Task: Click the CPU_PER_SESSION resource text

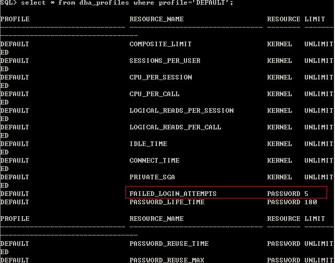Action: click(x=160, y=77)
